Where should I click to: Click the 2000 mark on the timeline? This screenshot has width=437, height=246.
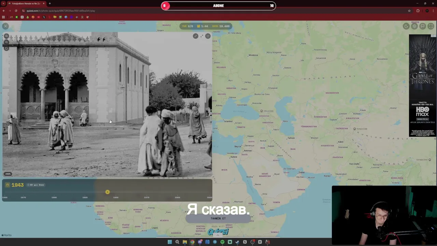(178, 197)
